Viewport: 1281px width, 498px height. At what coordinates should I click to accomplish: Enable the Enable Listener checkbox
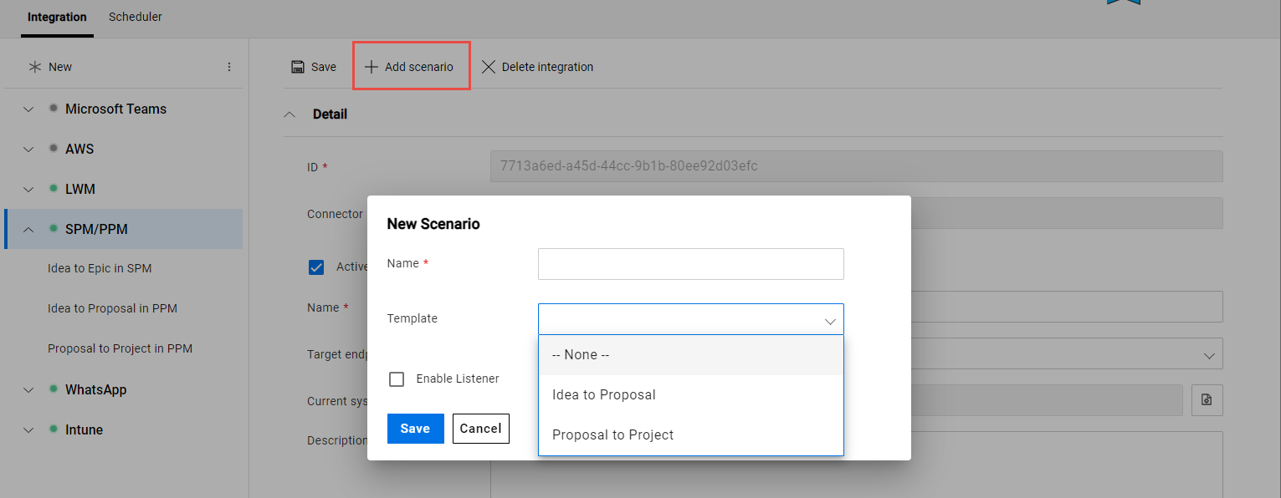397,379
